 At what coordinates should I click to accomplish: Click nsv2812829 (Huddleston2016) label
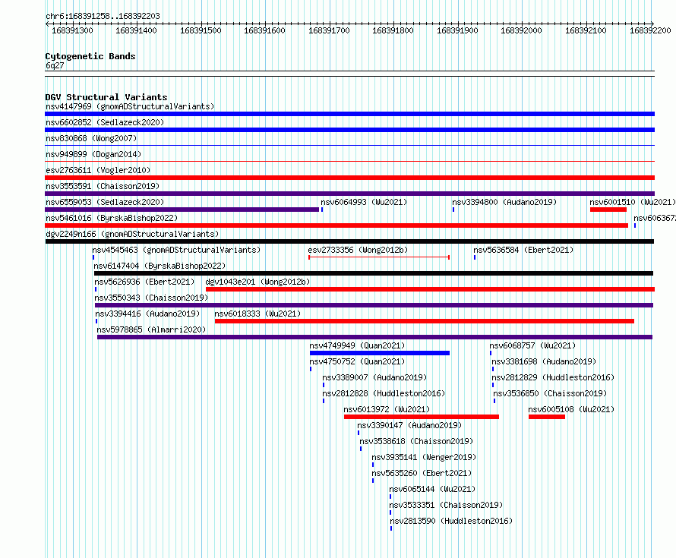pyautogui.click(x=553, y=377)
